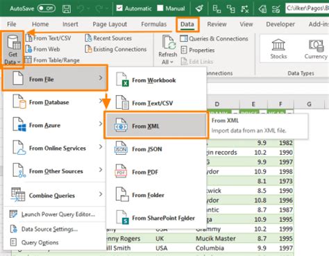This screenshot has width=329, height=256.
Task: Select column F header
Action: click(280, 104)
